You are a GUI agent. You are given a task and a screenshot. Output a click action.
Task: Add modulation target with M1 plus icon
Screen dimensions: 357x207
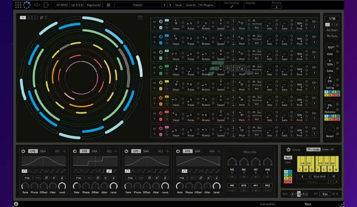click(64, 151)
